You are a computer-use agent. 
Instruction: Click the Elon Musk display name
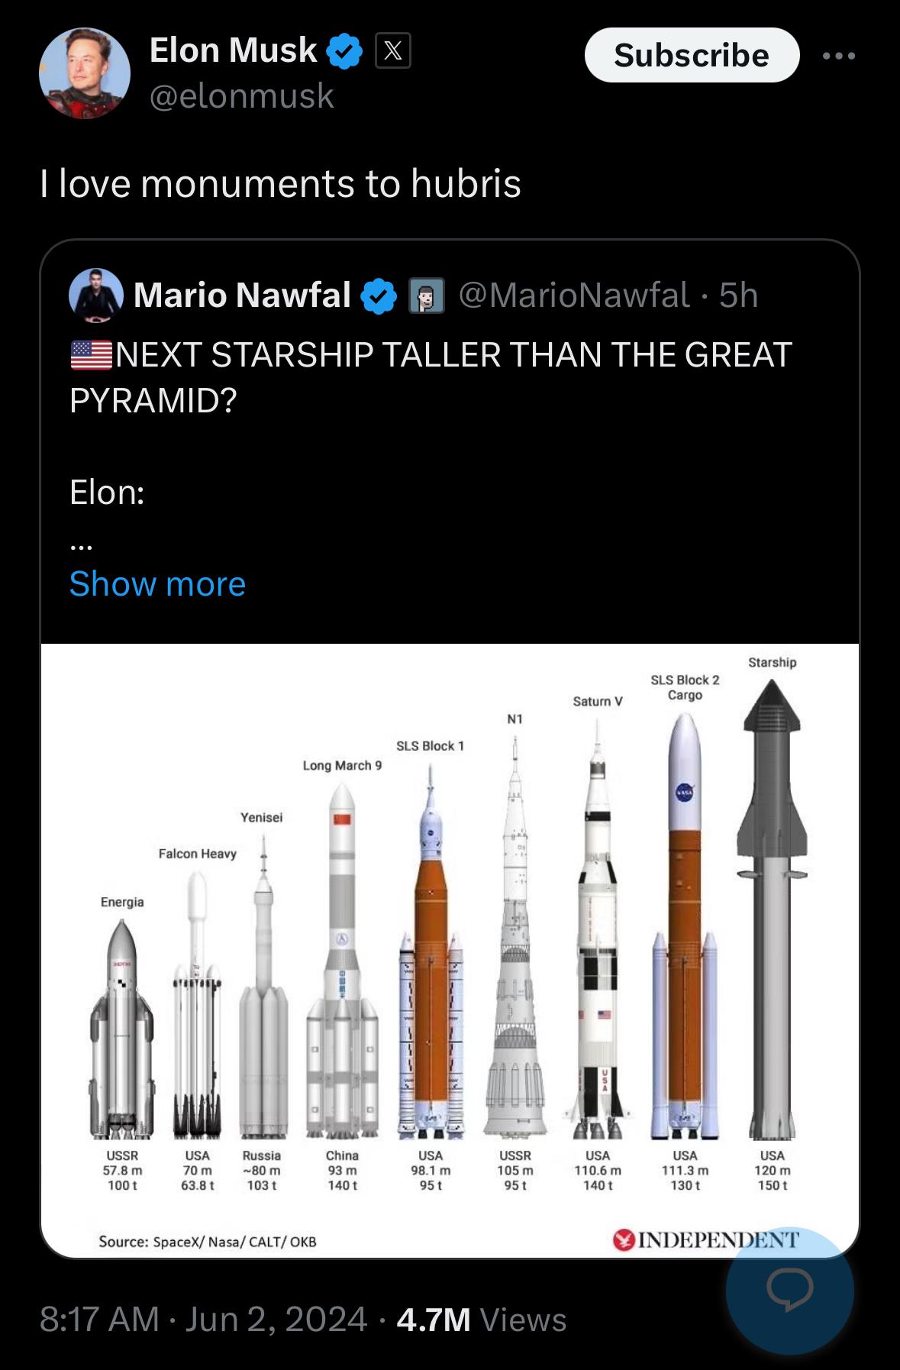(x=233, y=50)
